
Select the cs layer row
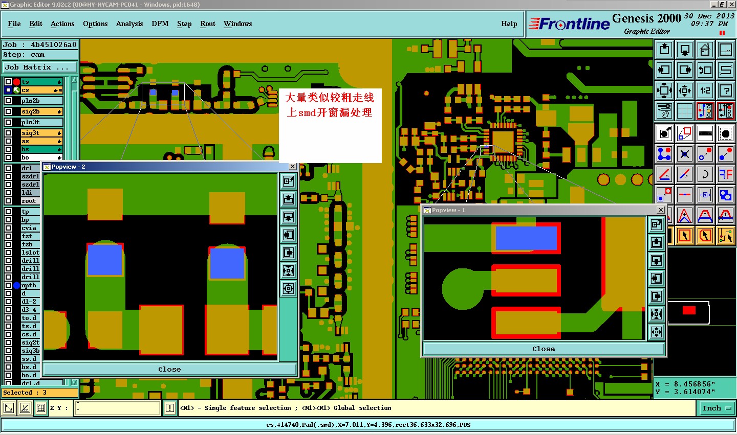click(41, 90)
